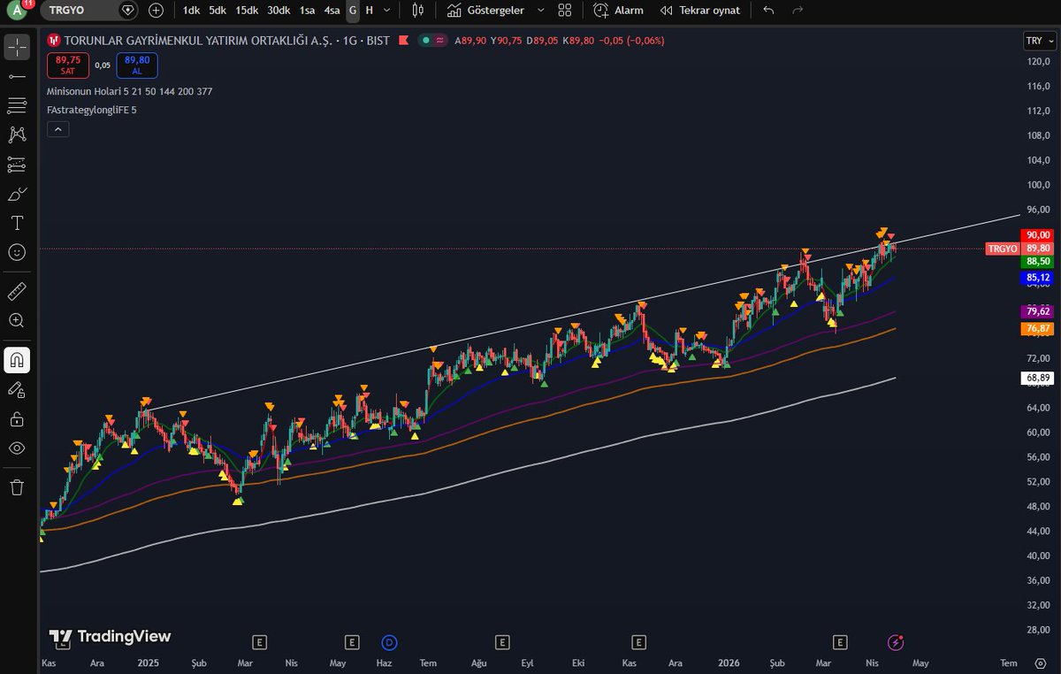Toggle stay-in-drawing-mode pencil lock

[x=17, y=389]
